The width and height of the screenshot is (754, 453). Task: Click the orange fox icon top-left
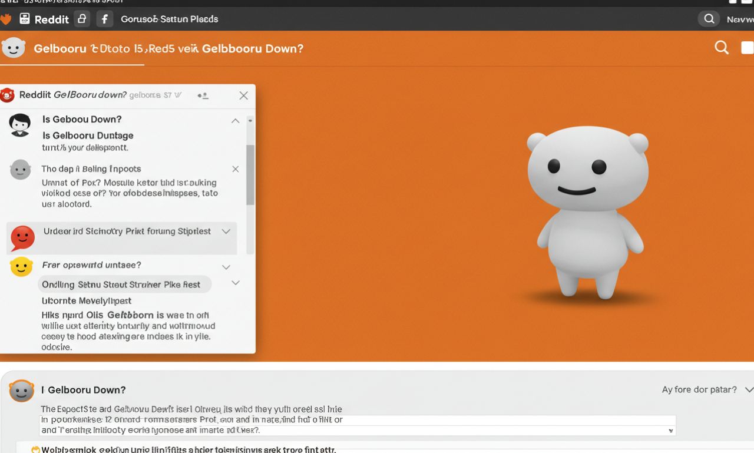[x=6, y=19]
